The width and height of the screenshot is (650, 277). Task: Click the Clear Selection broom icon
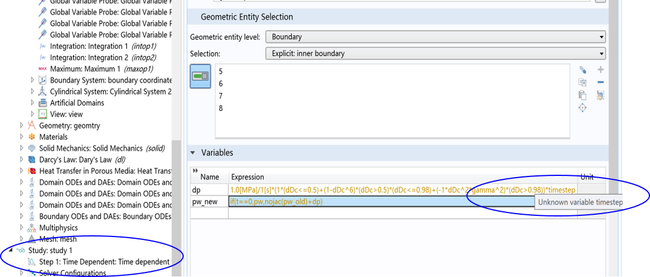point(600,95)
